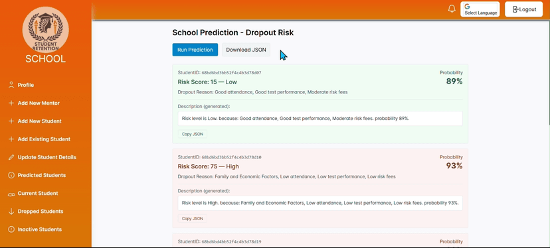The width and height of the screenshot is (550, 248).
Task: Click the Profile person icon in sidebar
Action: click(x=11, y=85)
